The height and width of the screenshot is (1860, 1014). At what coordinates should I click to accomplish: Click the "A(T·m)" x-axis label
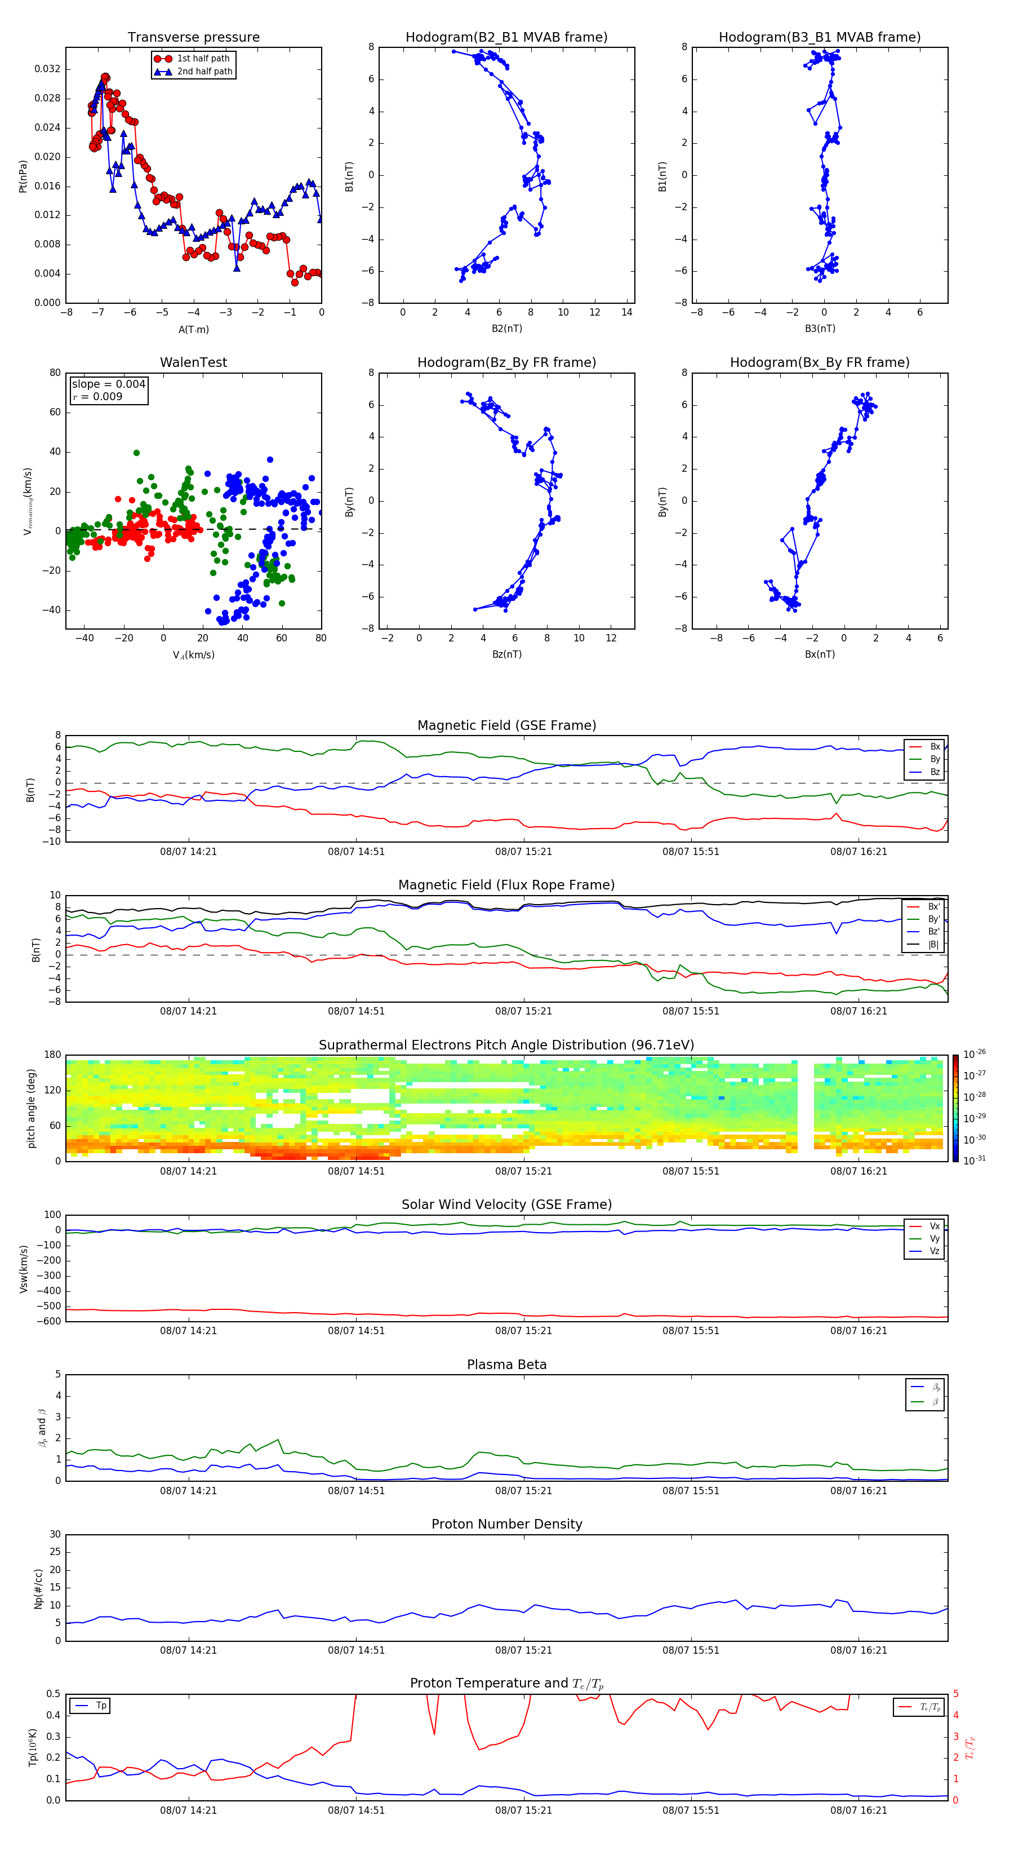coord(193,330)
